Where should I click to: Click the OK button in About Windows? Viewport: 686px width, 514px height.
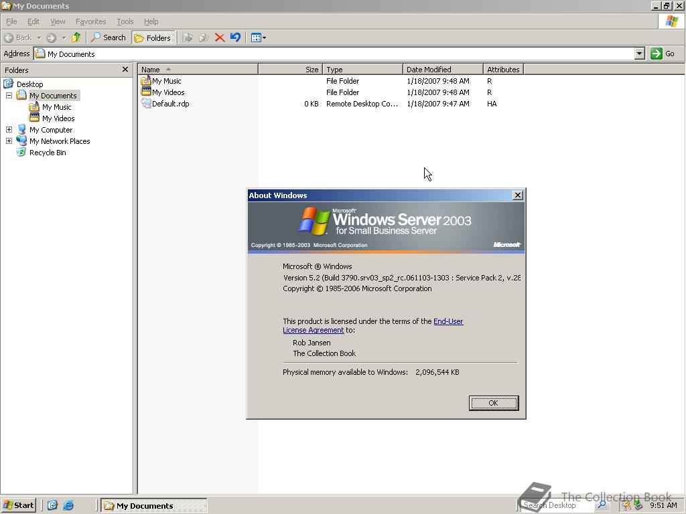tap(494, 403)
